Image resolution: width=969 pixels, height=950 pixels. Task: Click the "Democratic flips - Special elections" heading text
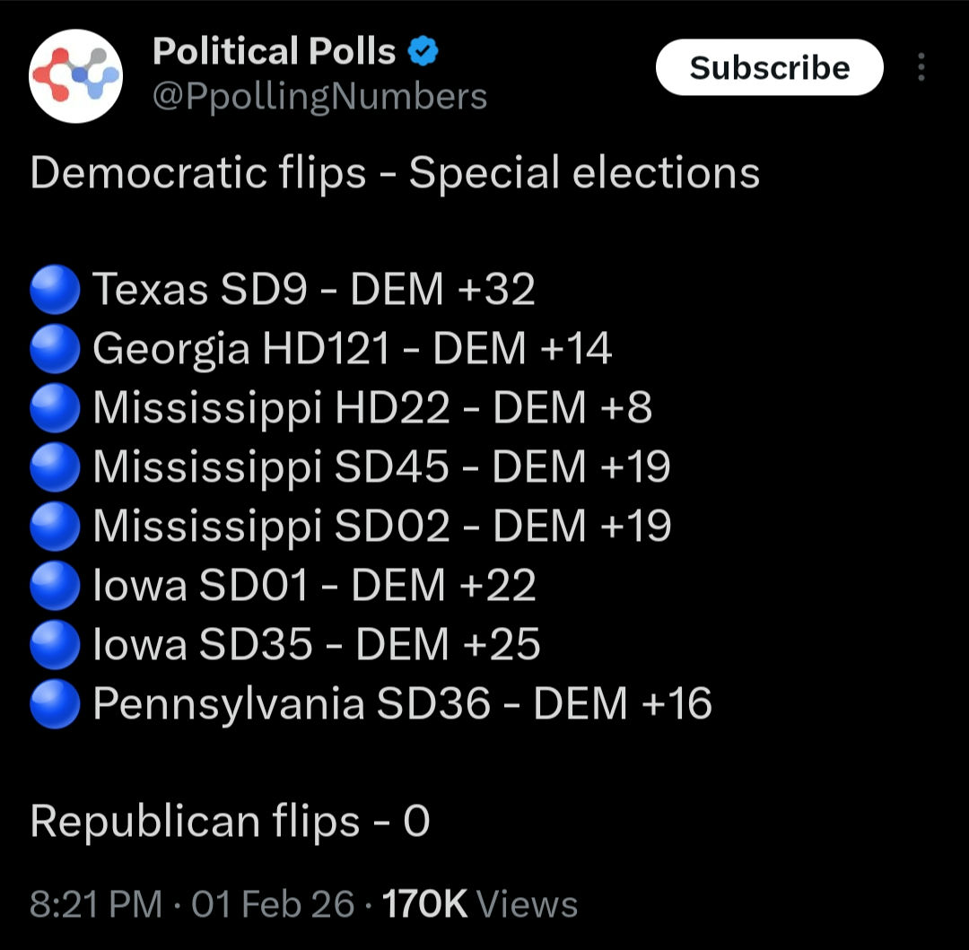pyautogui.click(x=395, y=172)
